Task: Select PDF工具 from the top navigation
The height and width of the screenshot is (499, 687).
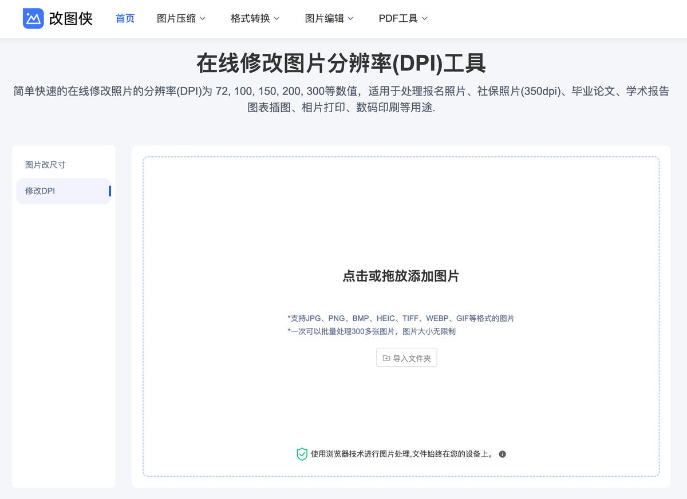Action: click(x=399, y=18)
